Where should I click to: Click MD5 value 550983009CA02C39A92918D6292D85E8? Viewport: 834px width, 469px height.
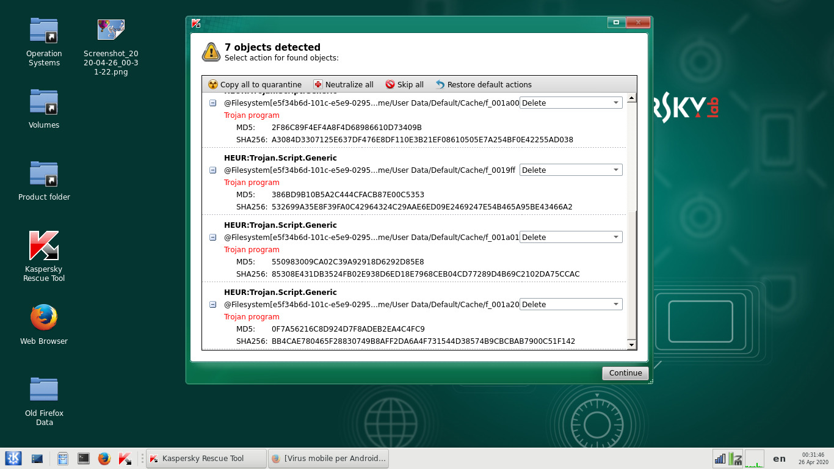pyautogui.click(x=347, y=262)
